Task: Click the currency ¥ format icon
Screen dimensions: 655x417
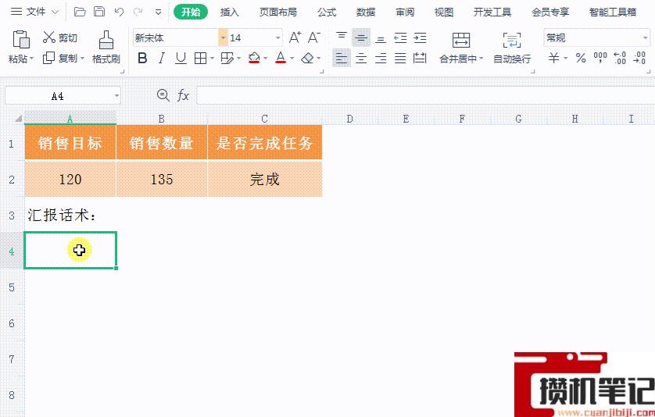Action: click(554, 58)
